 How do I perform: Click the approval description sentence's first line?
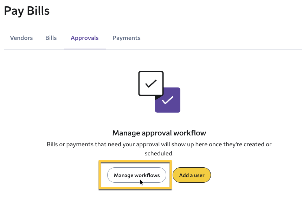click(x=159, y=144)
